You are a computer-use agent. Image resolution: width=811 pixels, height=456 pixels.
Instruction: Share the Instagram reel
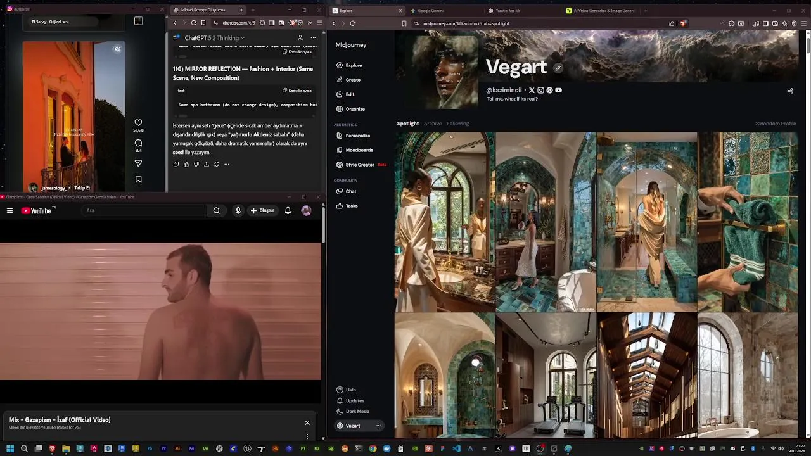[138, 163]
